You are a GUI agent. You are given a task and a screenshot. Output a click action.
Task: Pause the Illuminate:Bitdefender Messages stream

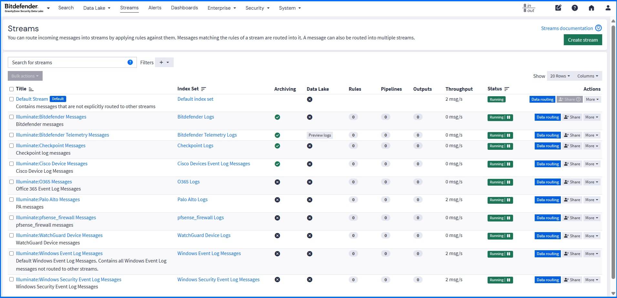pos(509,118)
